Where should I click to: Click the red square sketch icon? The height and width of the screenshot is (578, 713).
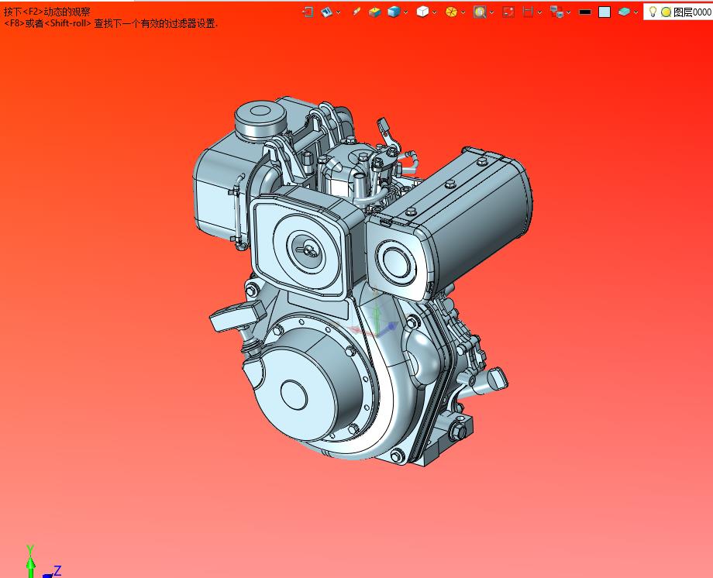coord(508,12)
